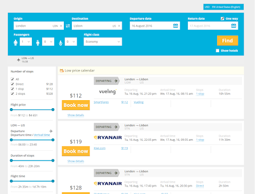Click the Vueling airline logo
The image size is (266, 194).
coord(107,92)
